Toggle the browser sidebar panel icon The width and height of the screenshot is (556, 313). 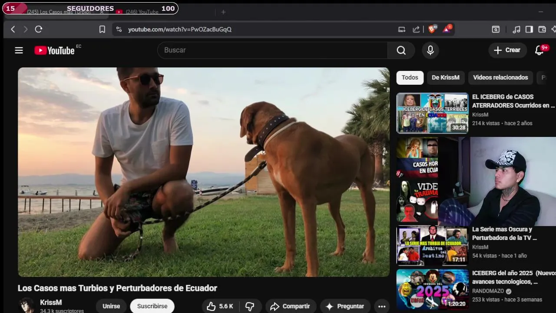click(529, 29)
